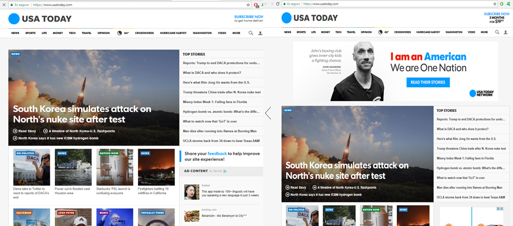The height and width of the screenshot is (226, 513).
Task: Click the stop-loading X icon in the browser toolbar
Action: pyautogui.click(x=4, y=4)
